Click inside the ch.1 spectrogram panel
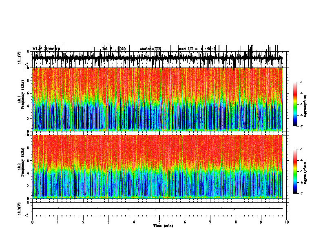Image resolution: width=323 pixels, height=249 pixels. (157, 99)
